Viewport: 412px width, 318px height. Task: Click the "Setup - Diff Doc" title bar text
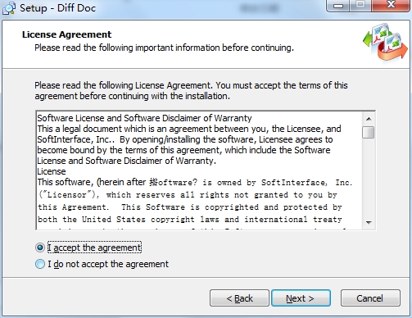coord(57,8)
